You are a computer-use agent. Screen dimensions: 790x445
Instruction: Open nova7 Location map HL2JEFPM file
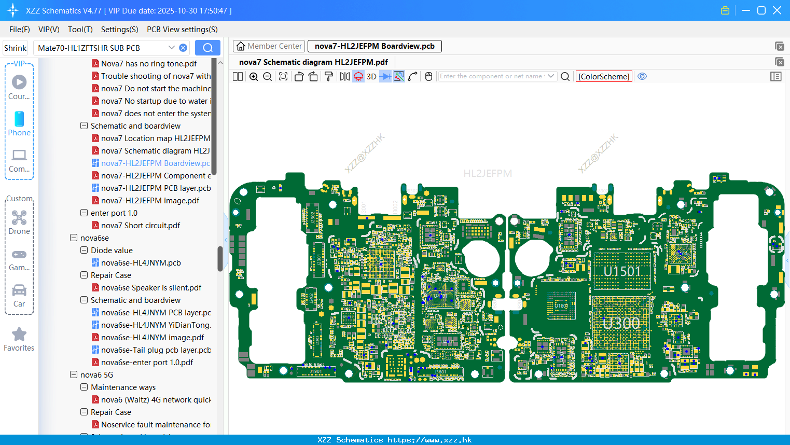151,138
